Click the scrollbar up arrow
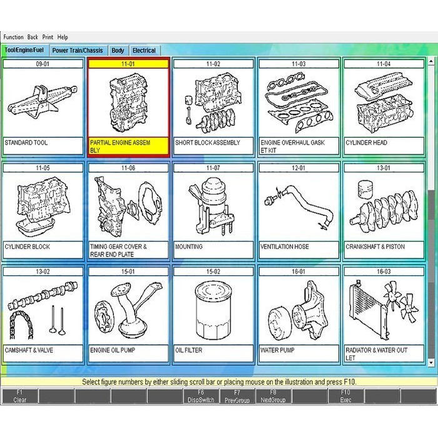This screenshot has width=438, height=438. tap(431, 61)
